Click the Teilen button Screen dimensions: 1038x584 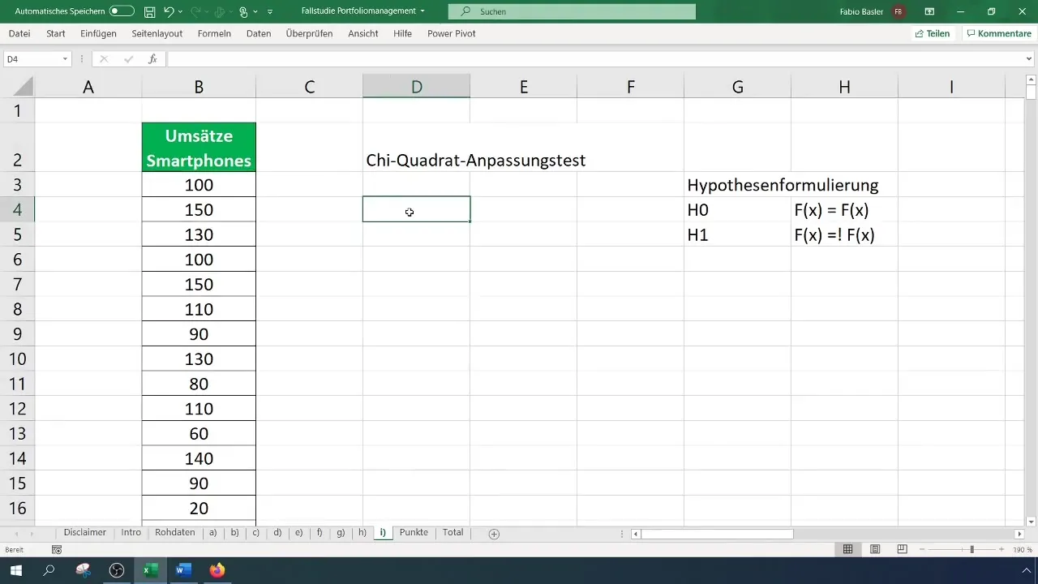[932, 34]
